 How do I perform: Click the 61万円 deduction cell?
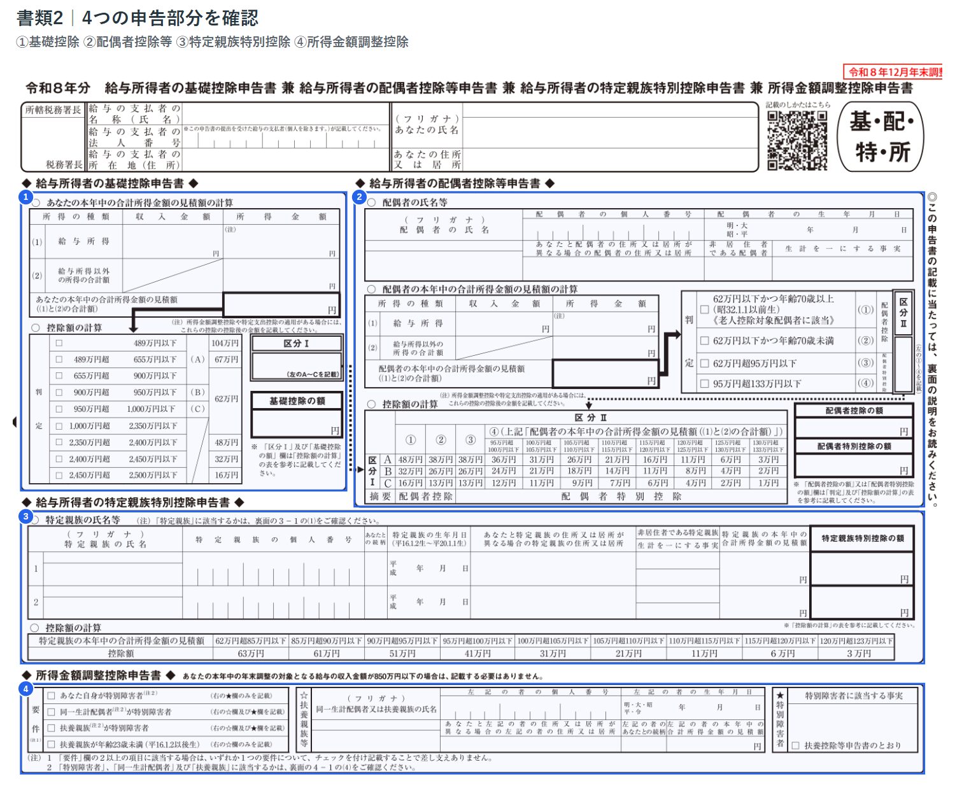pyautogui.click(x=327, y=653)
